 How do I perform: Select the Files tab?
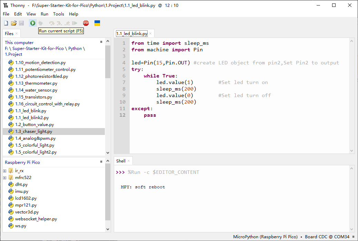9,33
